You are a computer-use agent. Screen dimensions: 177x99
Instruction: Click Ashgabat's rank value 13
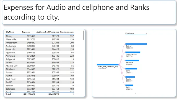(x=72, y=59)
